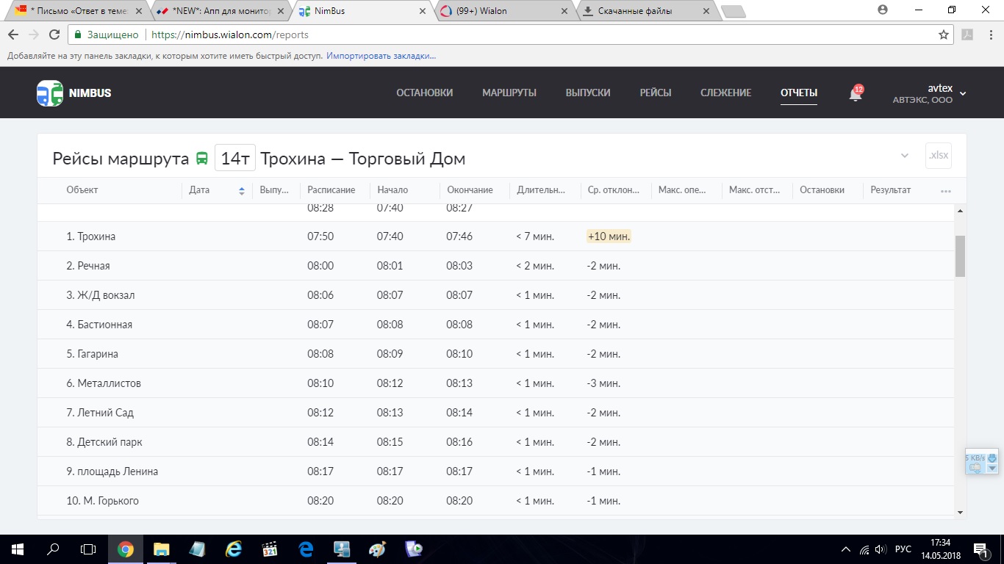Open the route number 14т selector
The height and width of the screenshot is (564, 1004).
pyautogui.click(x=235, y=159)
